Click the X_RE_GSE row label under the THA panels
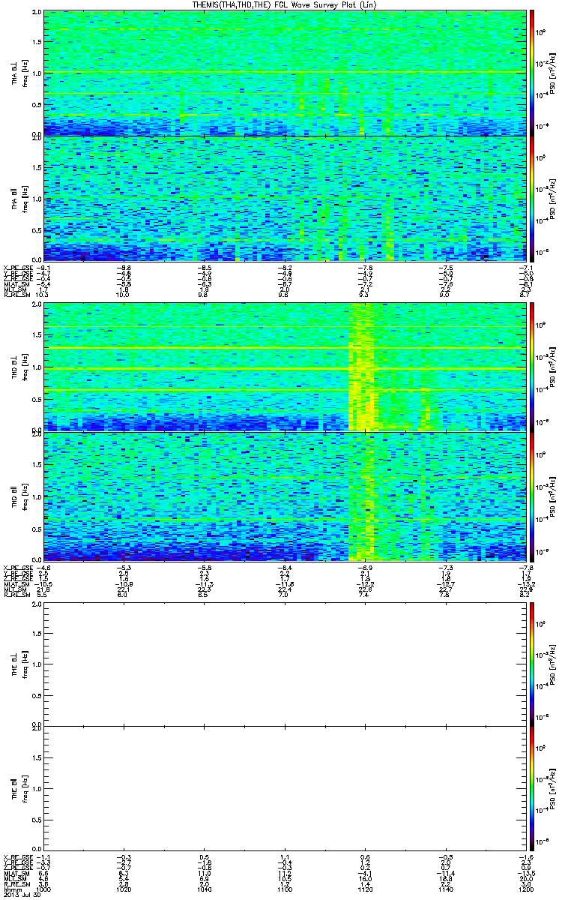Viewport: 562px width, 900px height. (x=17, y=268)
